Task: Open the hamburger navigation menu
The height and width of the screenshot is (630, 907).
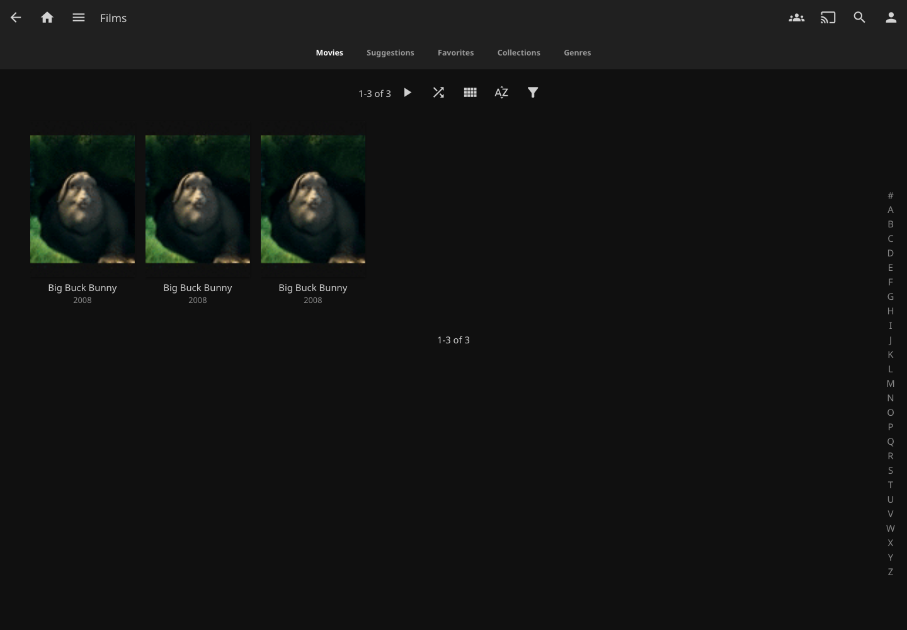Action: pos(79,18)
